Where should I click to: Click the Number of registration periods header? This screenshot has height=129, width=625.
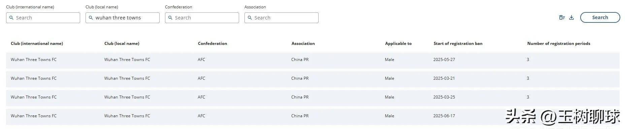click(x=559, y=44)
